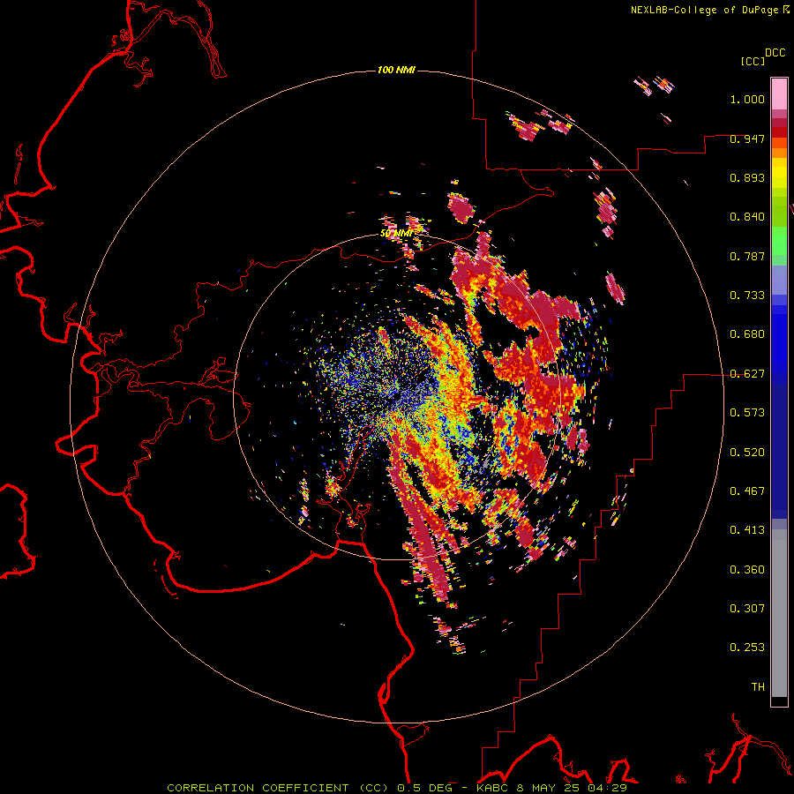Click the 0.840 legend value
The image size is (794, 794).
click(x=747, y=217)
